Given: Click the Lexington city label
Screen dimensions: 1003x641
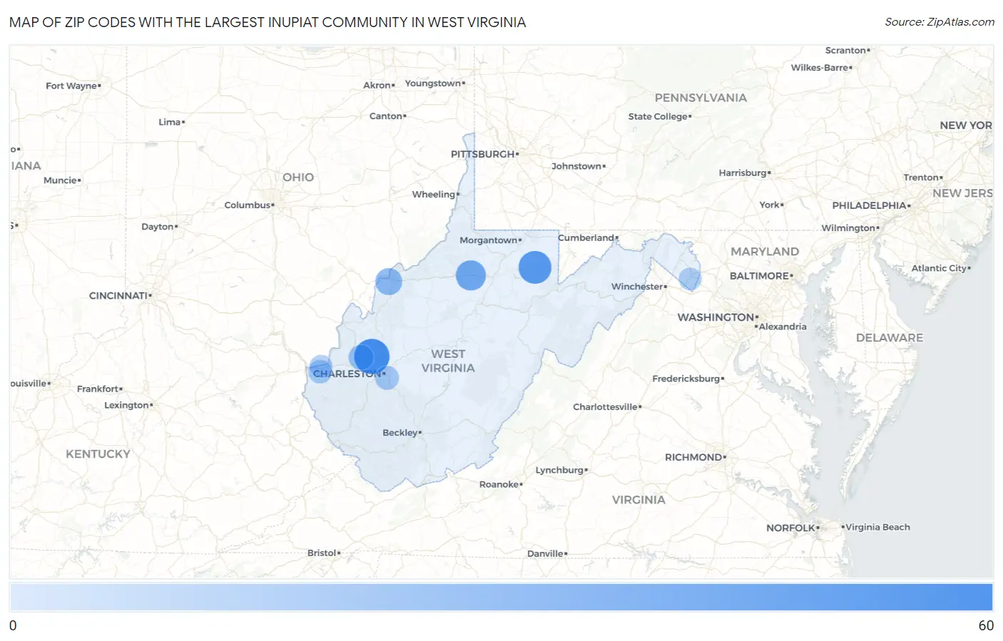Looking at the screenshot, I should click(126, 406).
